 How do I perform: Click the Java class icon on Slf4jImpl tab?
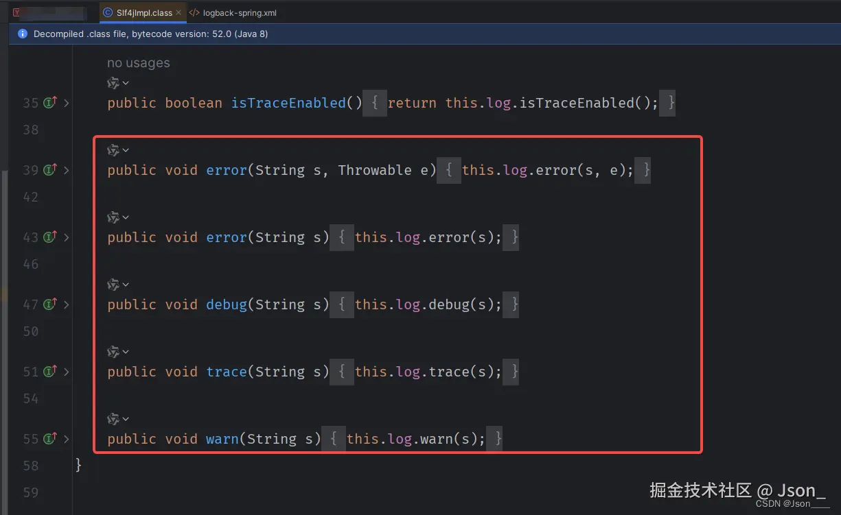[x=108, y=13]
